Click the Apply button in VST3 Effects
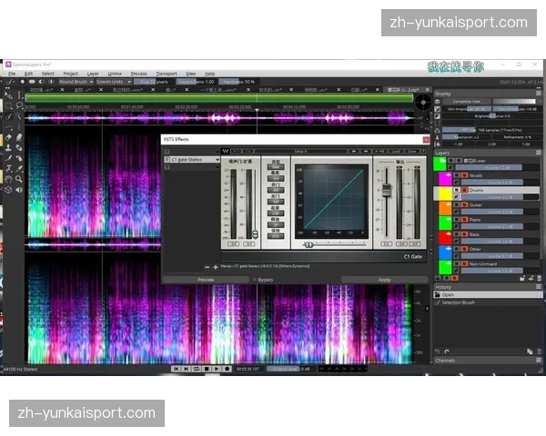The width and height of the screenshot is (546, 436). click(384, 280)
